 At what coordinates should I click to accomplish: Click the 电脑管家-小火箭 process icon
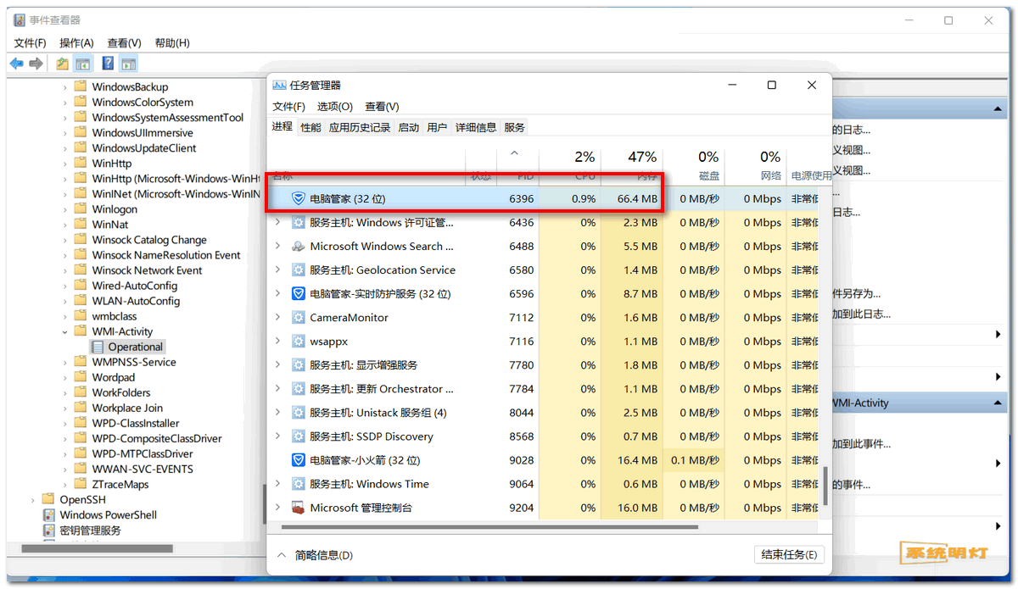coord(298,460)
